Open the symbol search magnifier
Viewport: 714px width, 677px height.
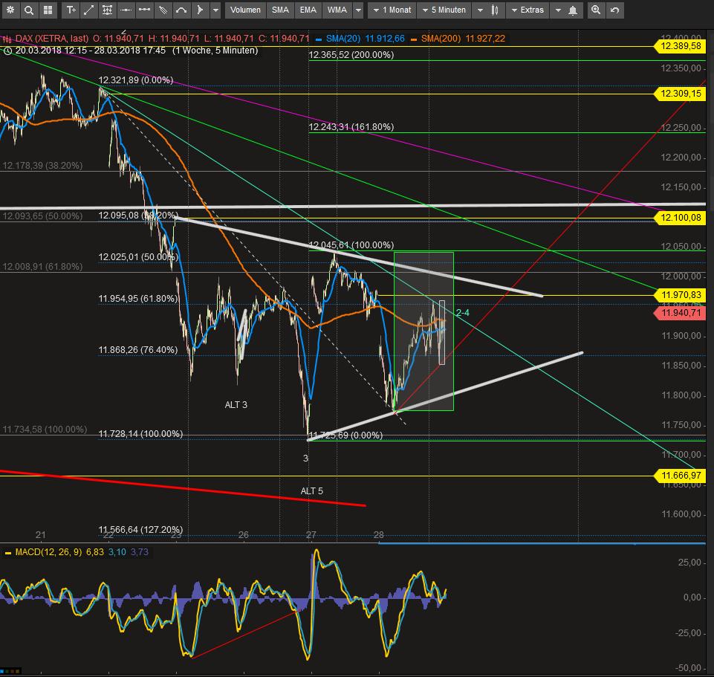tap(29, 10)
